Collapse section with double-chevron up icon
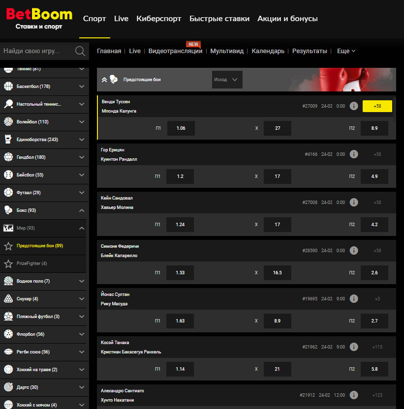The height and width of the screenshot is (409, 404). 104,80
